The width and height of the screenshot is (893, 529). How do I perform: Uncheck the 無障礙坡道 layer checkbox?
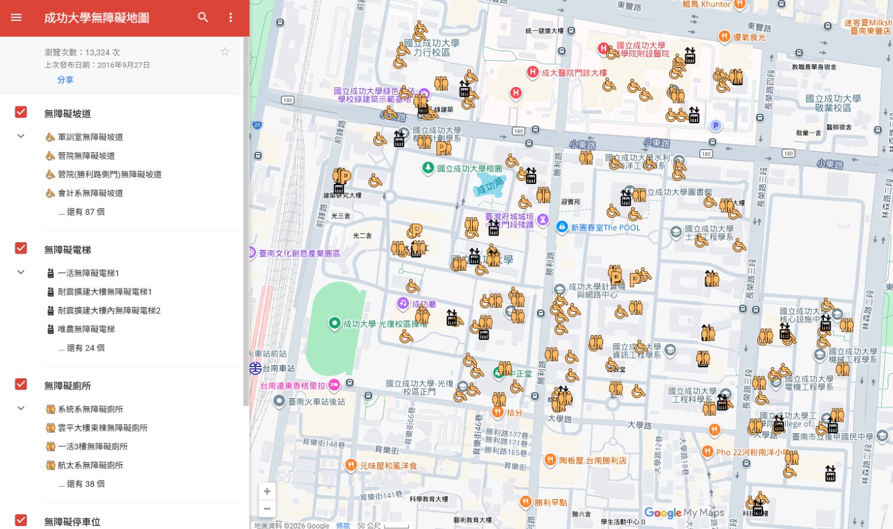(x=21, y=112)
